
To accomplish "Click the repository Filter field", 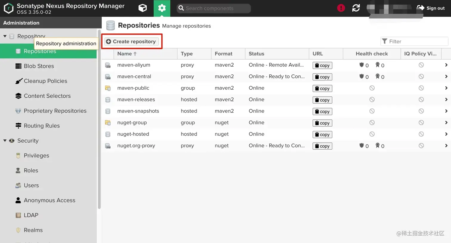I will coord(414,41).
